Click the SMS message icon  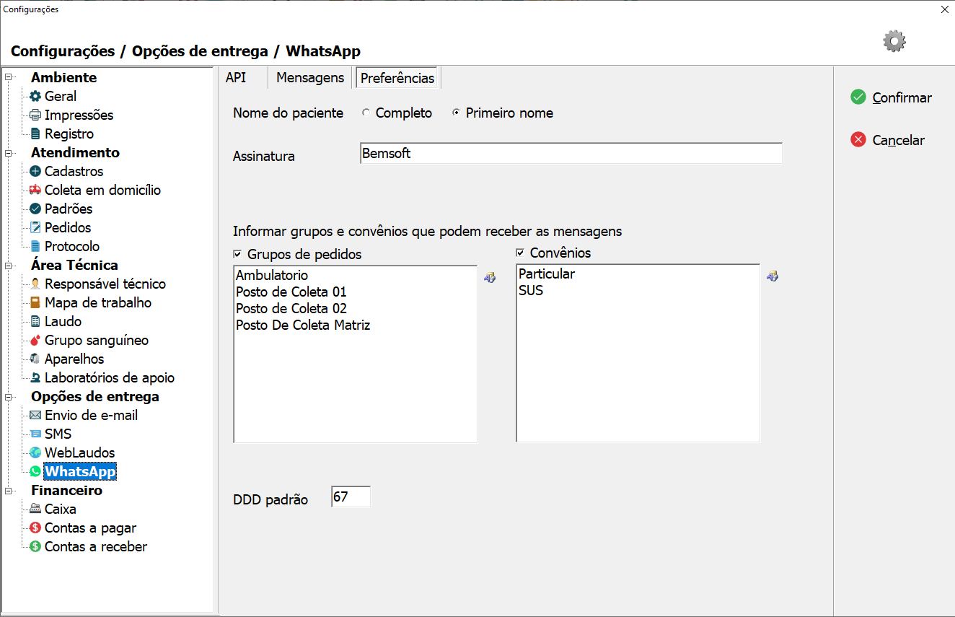pos(35,434)
